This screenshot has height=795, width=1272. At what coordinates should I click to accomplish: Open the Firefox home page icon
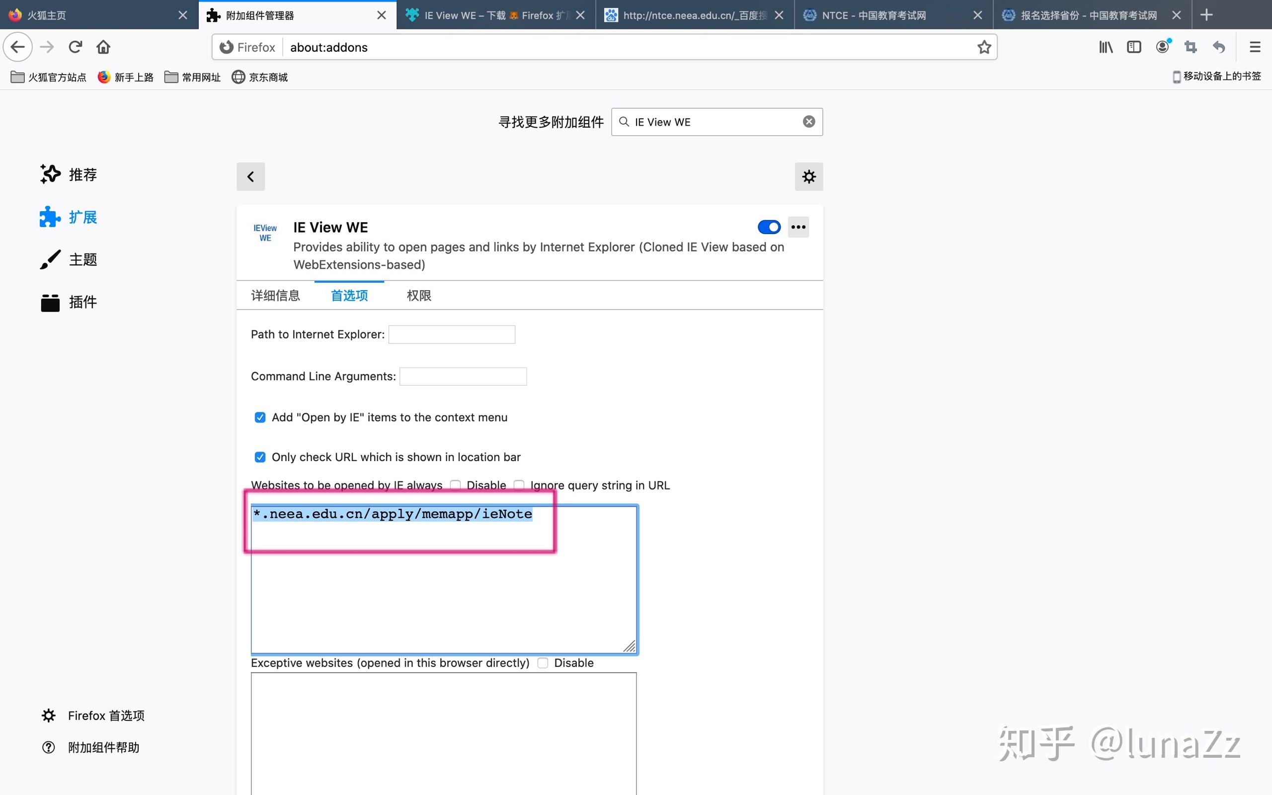coord(103,47)
